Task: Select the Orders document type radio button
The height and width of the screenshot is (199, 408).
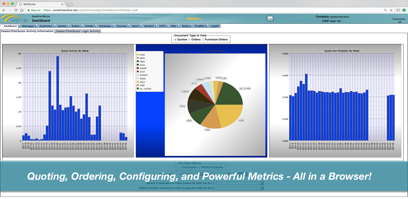Action: click(x=190, y=40)
